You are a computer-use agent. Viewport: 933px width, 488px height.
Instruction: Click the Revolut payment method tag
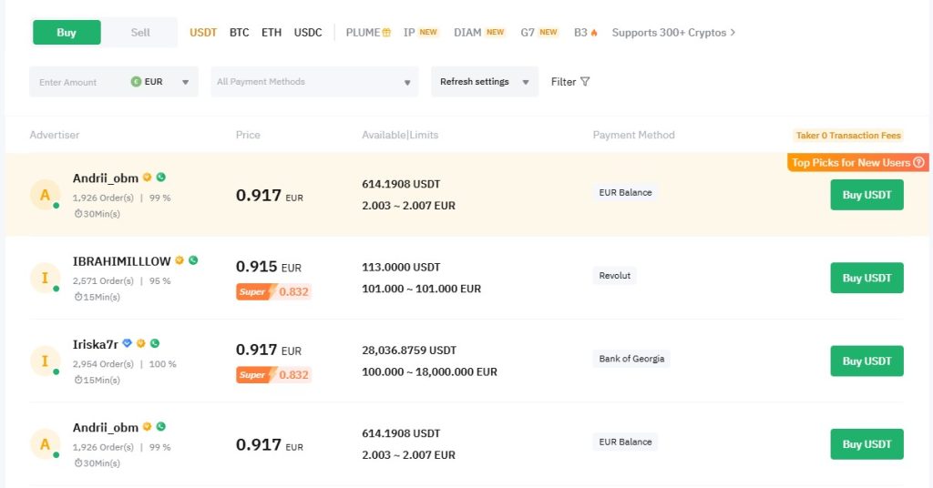[x=615, y=276]
